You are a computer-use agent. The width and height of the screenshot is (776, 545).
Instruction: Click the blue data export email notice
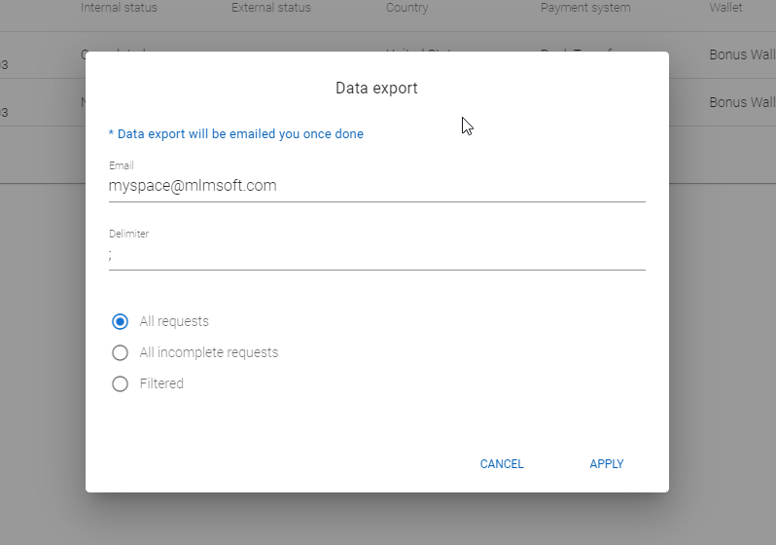tap(235, 134)
